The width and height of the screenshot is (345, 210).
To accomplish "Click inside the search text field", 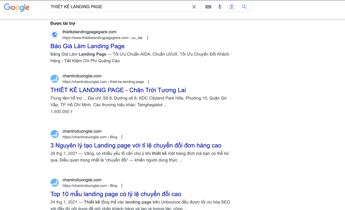I will point(118,7).
